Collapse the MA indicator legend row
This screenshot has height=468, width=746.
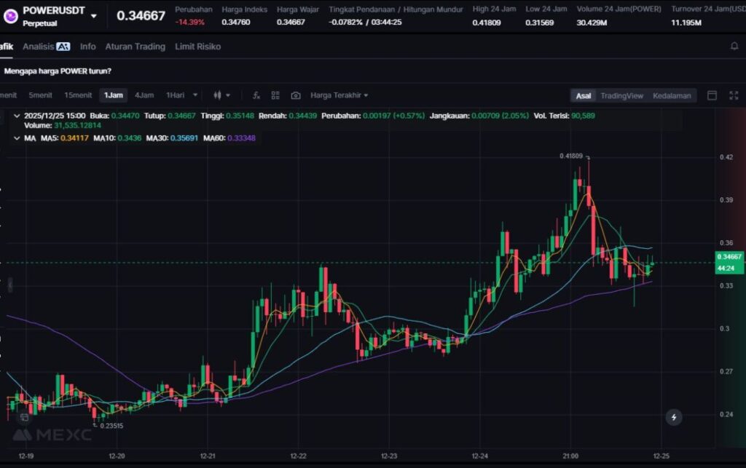coord(17,138)
